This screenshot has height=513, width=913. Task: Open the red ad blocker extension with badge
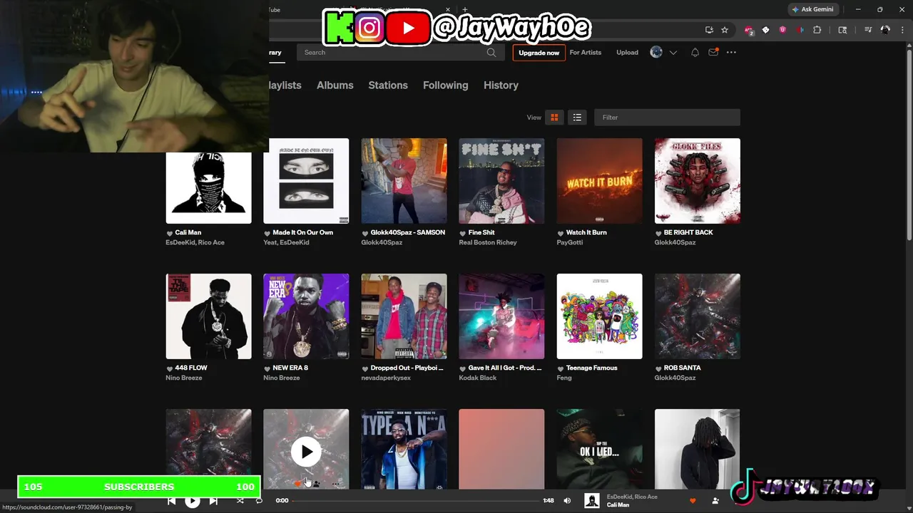(x=748, y=30)
